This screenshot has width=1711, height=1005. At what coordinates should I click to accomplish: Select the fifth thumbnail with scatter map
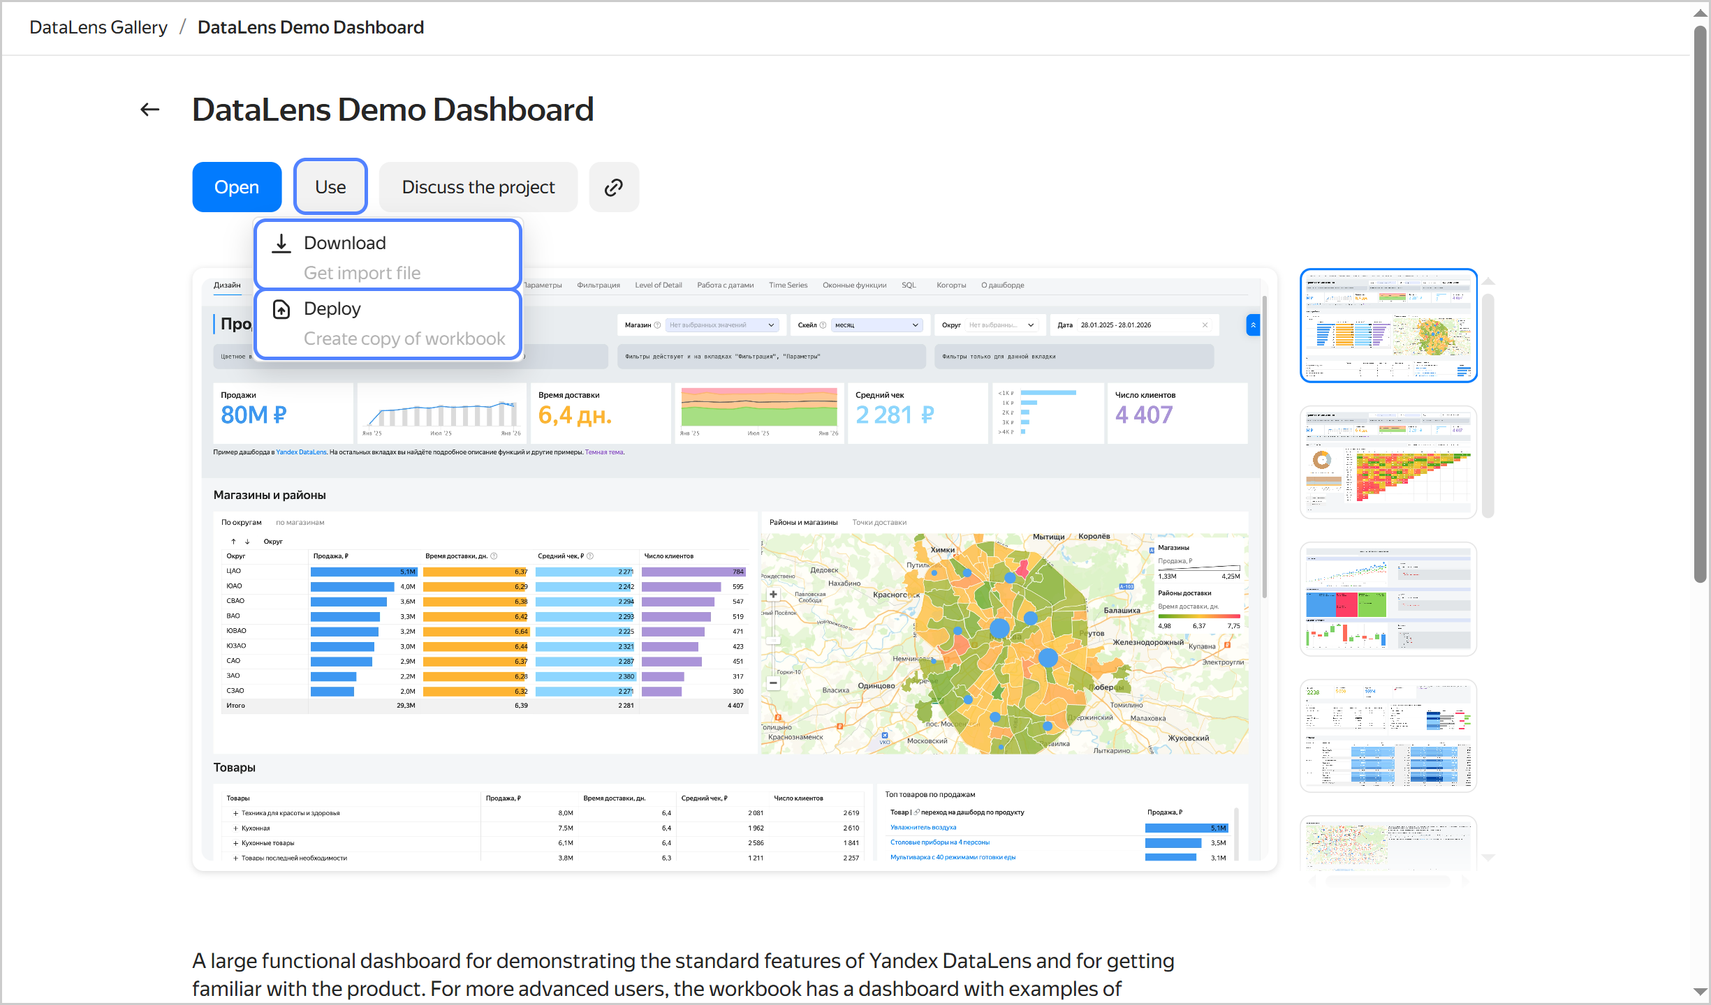(x=1388, y=843)
